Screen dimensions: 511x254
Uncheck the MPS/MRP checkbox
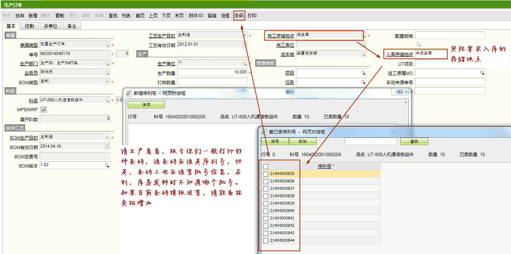43,110
